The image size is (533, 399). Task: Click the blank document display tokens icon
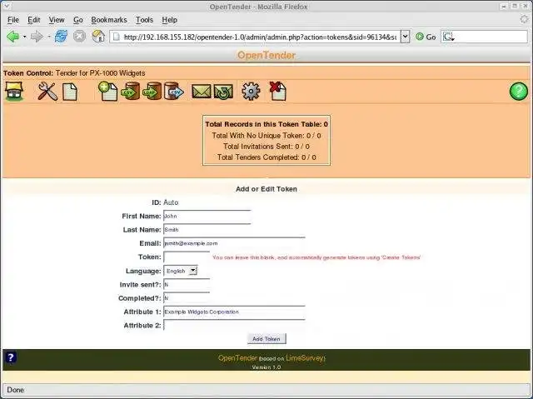(70, 92)
